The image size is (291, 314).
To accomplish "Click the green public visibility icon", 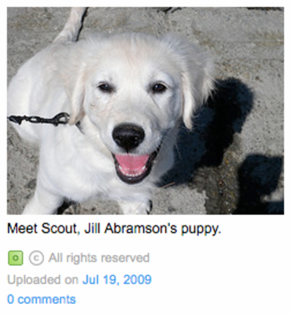I will tap(16, 258).
